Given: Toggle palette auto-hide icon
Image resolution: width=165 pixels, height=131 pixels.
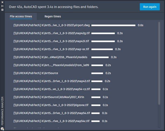Looking at the screenshot, I should (2, 6).
